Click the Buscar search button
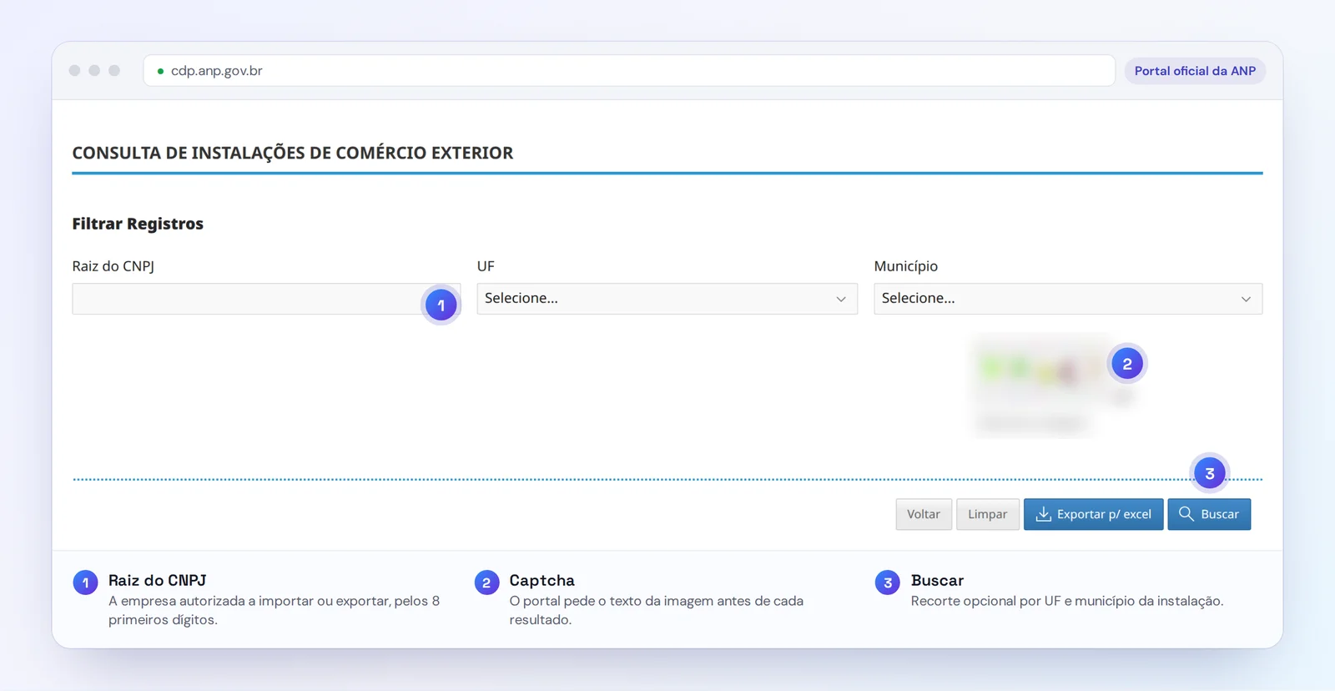The image size is (1335, 691). tap(1209, 514)
